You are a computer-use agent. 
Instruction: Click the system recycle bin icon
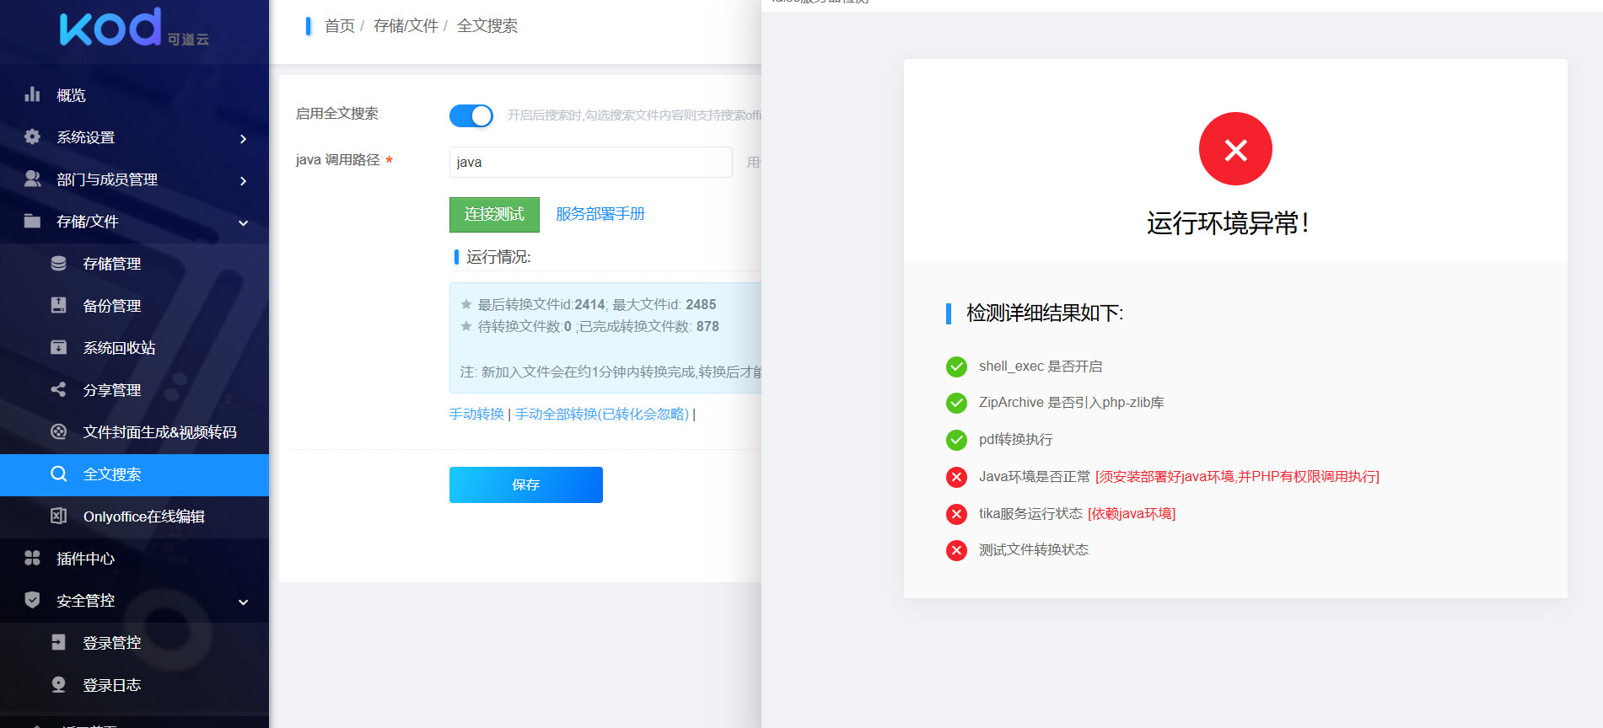pos(58,347)
